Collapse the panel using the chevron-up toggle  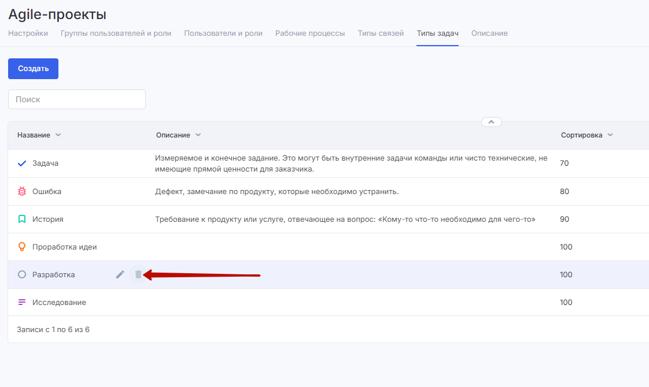[x=491, y=122]
